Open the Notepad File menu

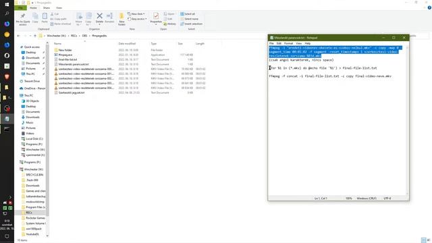click(271, 43)
